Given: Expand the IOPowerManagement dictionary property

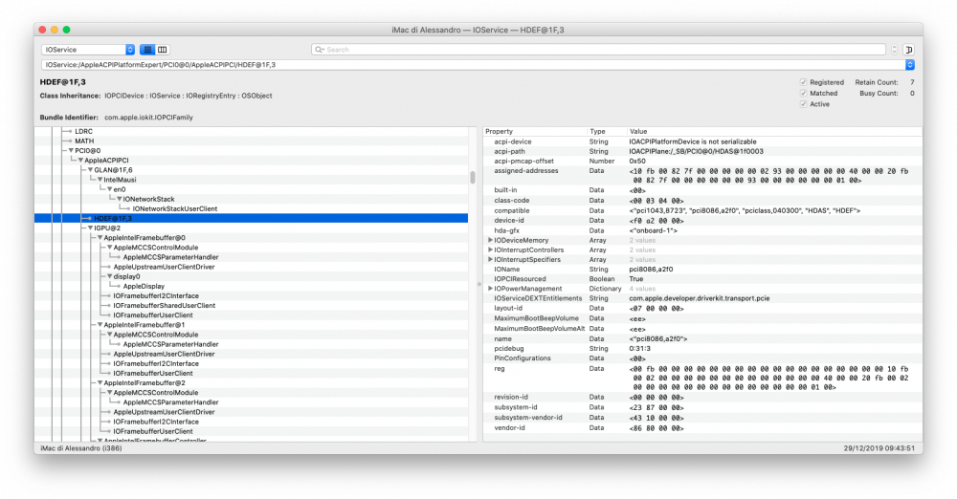Looking at the screenshot, I should click(490, 289).
